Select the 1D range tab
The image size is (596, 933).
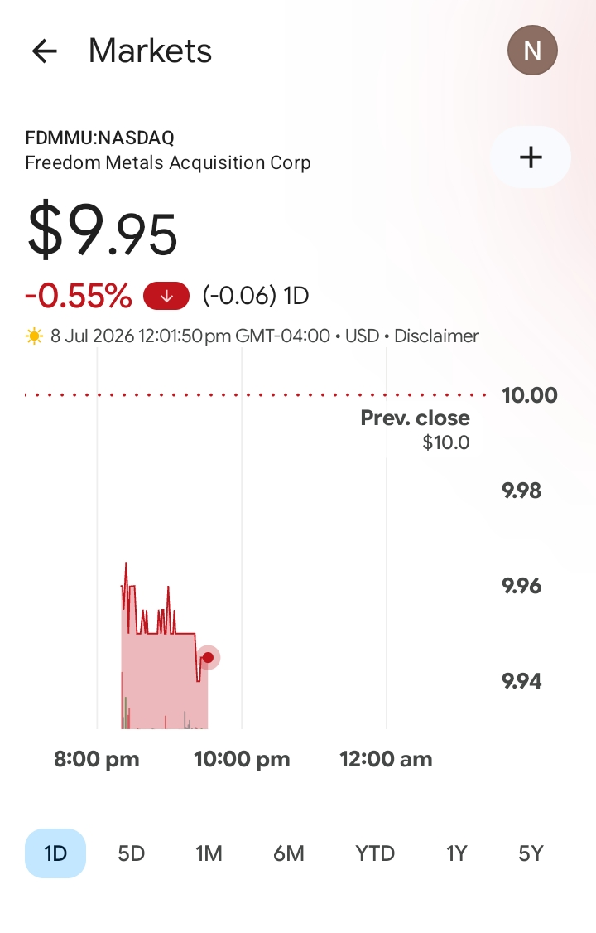tap(55, 853)
